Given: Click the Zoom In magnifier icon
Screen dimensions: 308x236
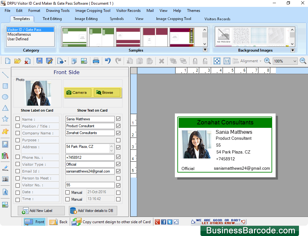Looking at the screenshot, I should [x=267, y=61].
